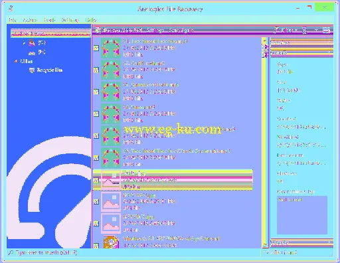Toggle checkbox for the 04. mp3 file
The width and height of the screenshot is (340, 263).
(x=96, y=114)
